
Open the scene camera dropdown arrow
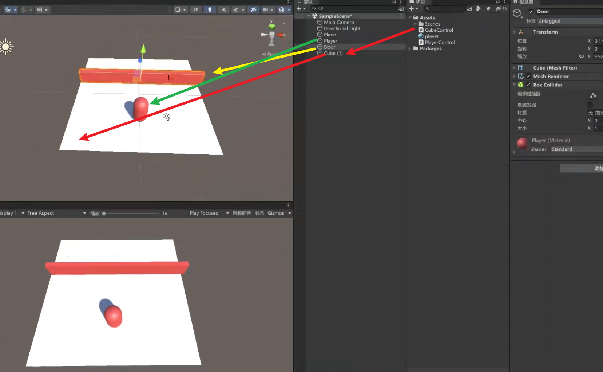272,10
